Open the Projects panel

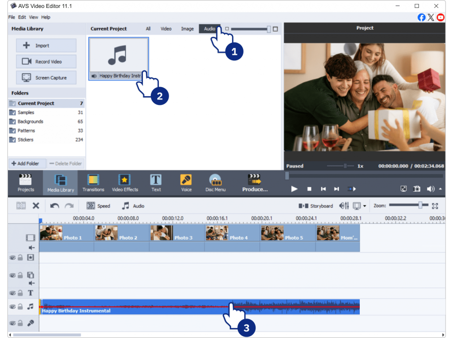[x=26, y=183]
